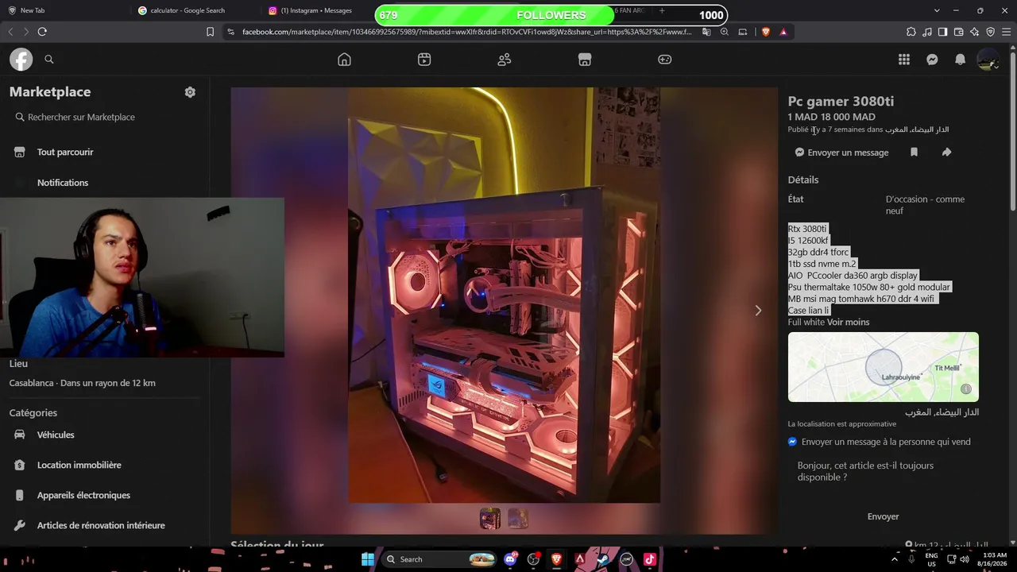Open Brave browser from taskbar

tap(556, 559)
